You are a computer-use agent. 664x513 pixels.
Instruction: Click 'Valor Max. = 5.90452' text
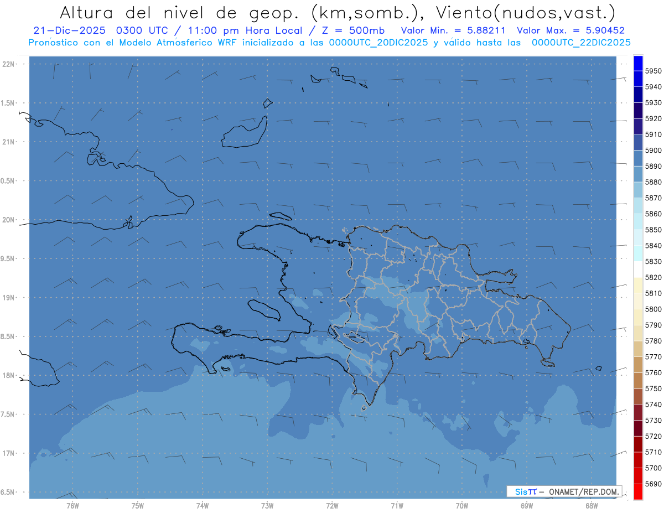coord(570,30)
